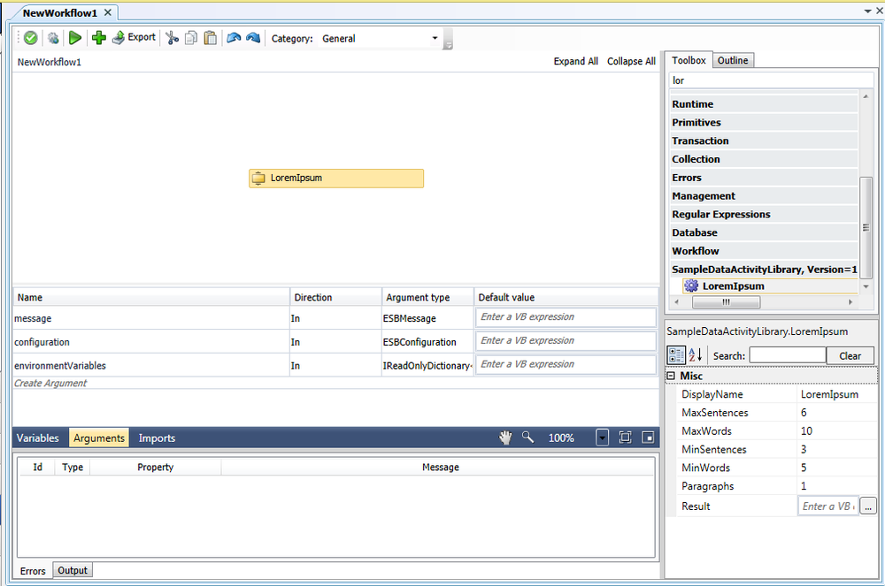Image resolution: width=885 pixels, height=586 pixels.
Task: Click the clipboard paste icon
Action: tap(210, 38)
